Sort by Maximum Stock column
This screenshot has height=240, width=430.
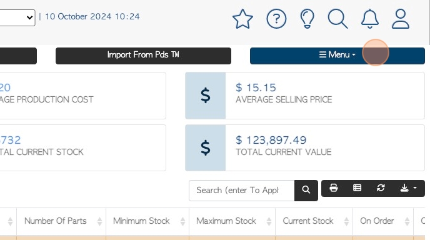pyautogui.click(x=232, y=221)
